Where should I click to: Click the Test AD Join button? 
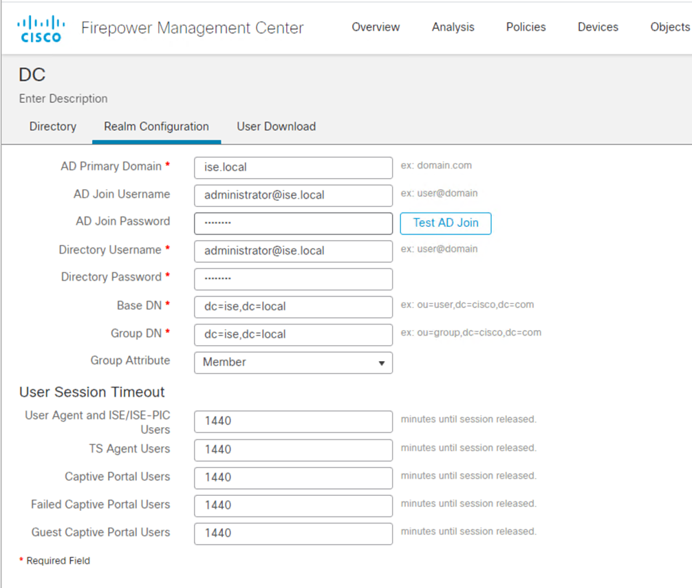(446, 224)
